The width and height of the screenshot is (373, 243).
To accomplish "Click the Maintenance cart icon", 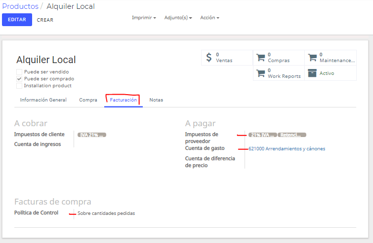I will coord(312,58).
